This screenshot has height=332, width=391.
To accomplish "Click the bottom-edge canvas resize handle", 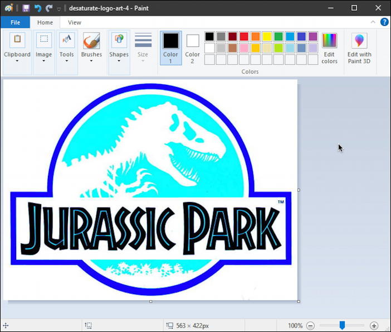I will (x=150, y=301).
